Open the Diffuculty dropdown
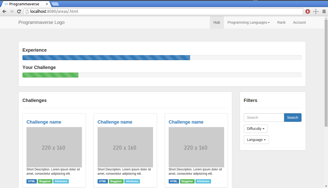The height and width of the screenshot is (188, 328). click(x=256, y=129)
